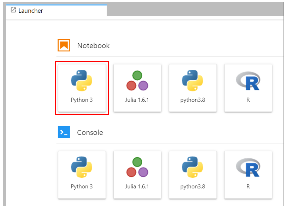Open a Python 3 notebook
Screen dimensions: 286x208
pyautogui.click(x=82, y=88)
